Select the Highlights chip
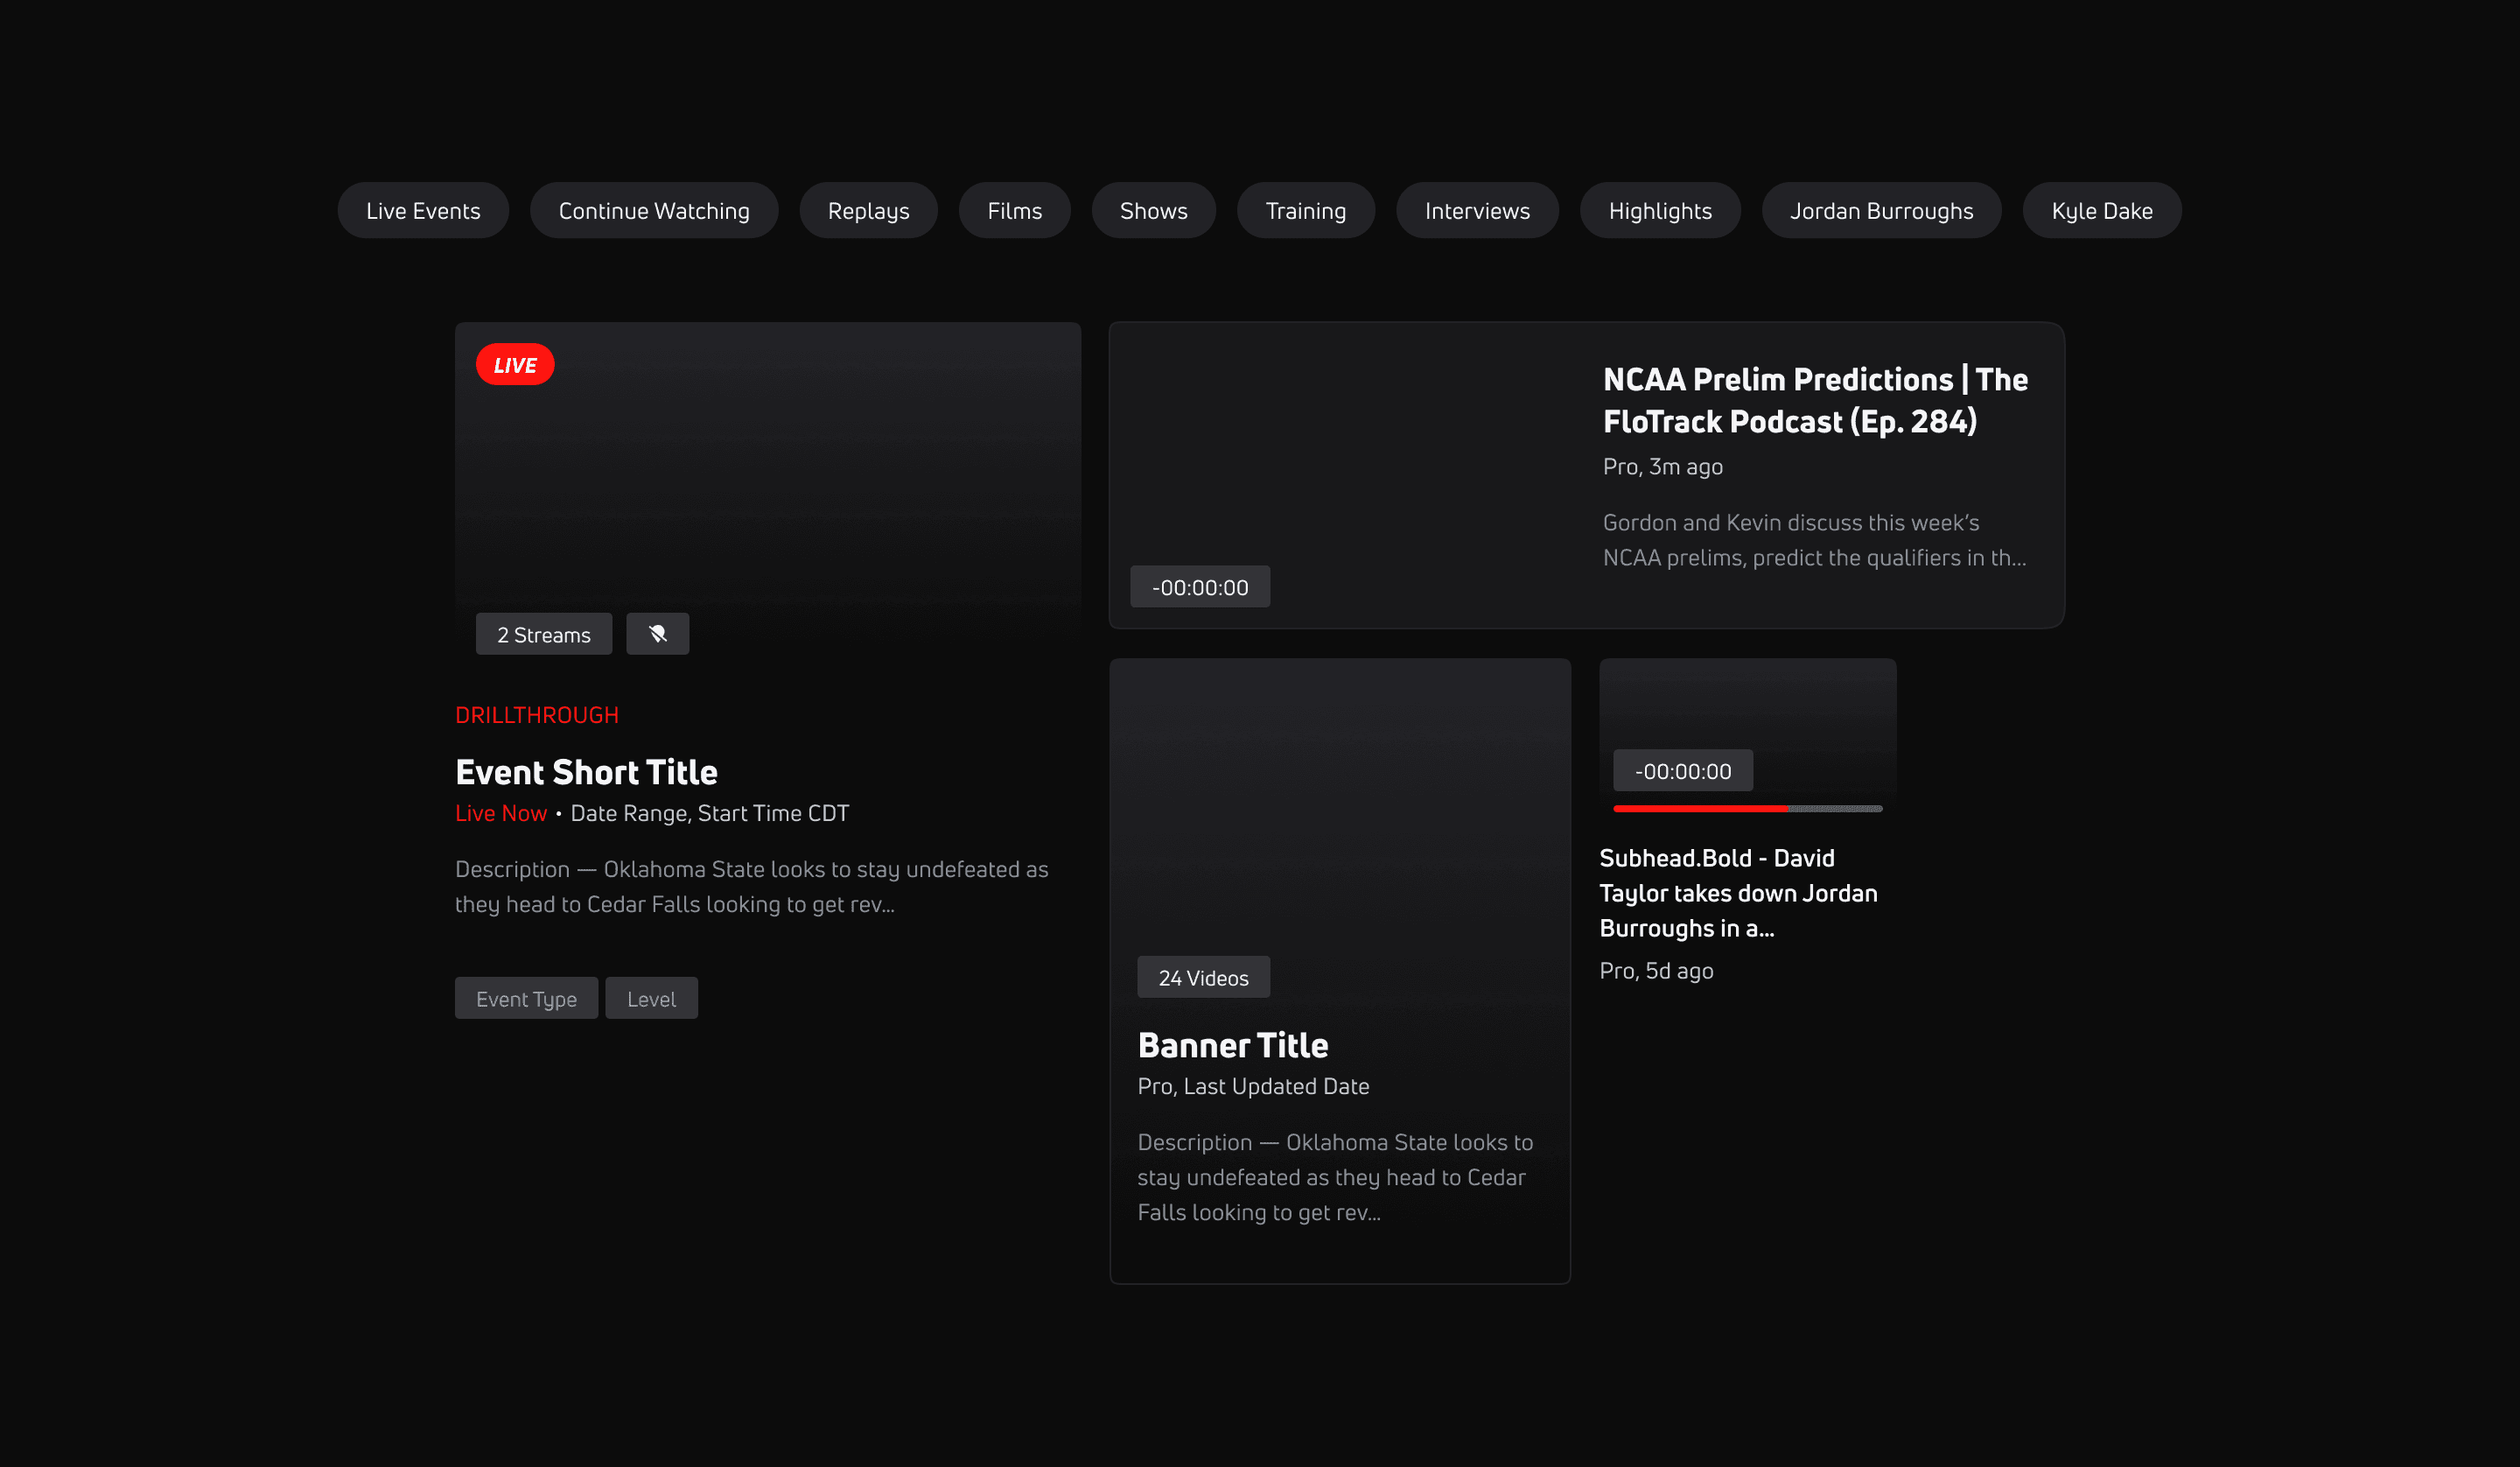The width and height of the screenshot is (2520, 1467). (1659, 210)
